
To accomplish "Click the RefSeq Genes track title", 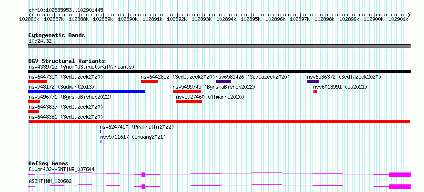I will pos(48,163).
